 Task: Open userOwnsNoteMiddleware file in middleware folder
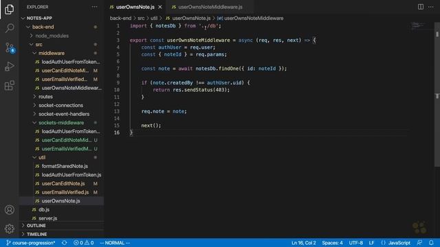71,88
